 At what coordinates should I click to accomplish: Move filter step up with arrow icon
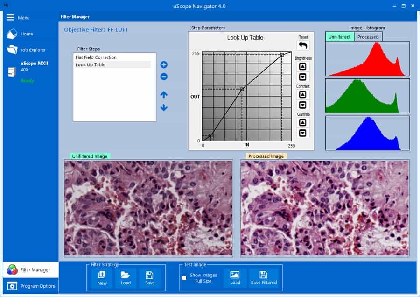point(164,95)
